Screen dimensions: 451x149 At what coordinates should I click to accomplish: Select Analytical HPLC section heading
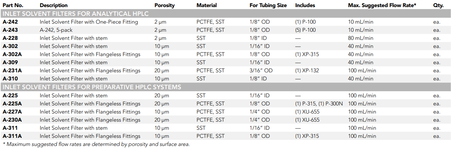pos(76,14)
